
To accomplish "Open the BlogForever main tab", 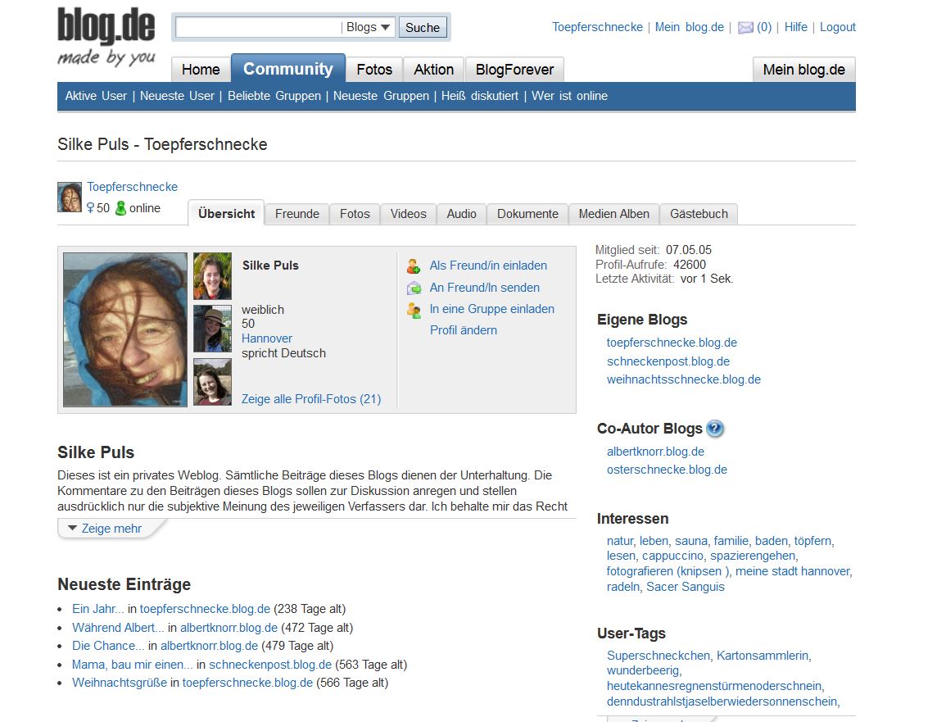I will [514, 70].
